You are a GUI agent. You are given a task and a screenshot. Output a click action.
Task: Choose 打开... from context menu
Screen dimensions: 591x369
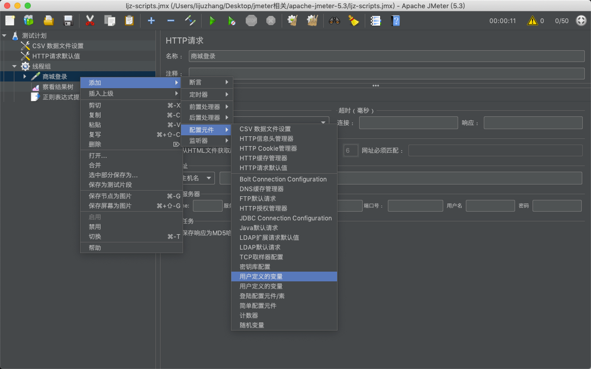click(131, 155)
